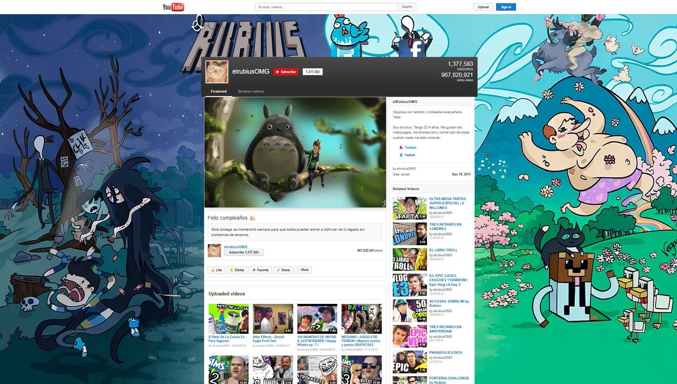This screenshot has width=677, height=384.
Task: Switch to the Browse videos tab
Action: [x=251, y=91]
